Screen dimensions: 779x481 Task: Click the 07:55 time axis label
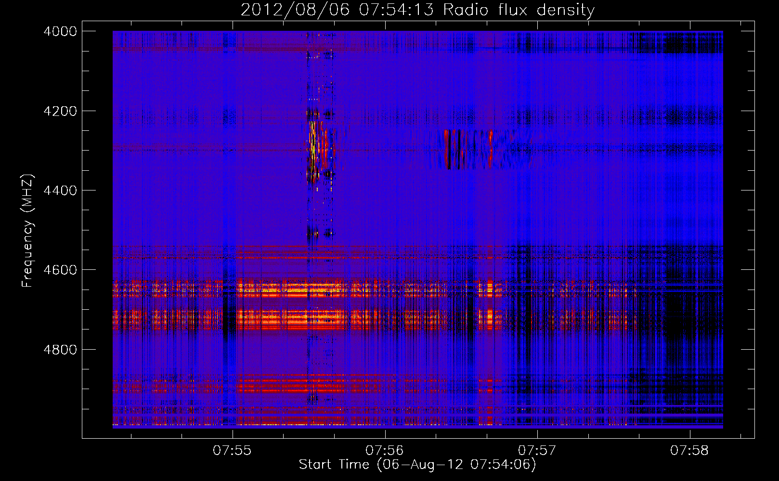[233, 451]
